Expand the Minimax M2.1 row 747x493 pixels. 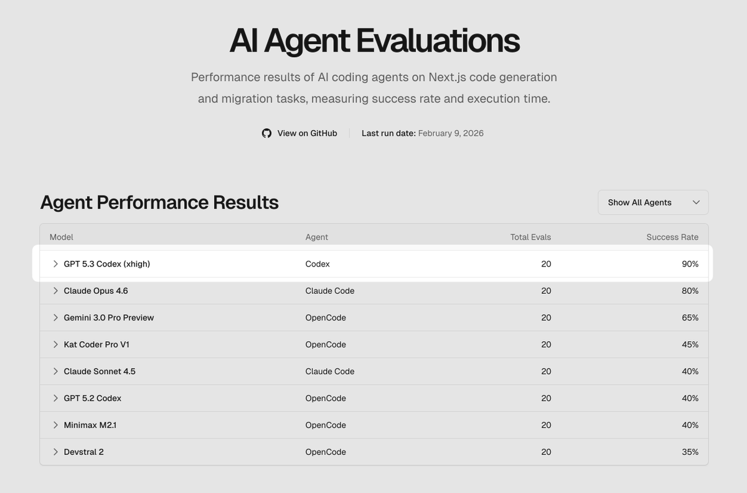pos(55,425)
